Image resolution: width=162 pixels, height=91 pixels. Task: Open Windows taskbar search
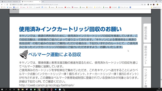(6, 89)
